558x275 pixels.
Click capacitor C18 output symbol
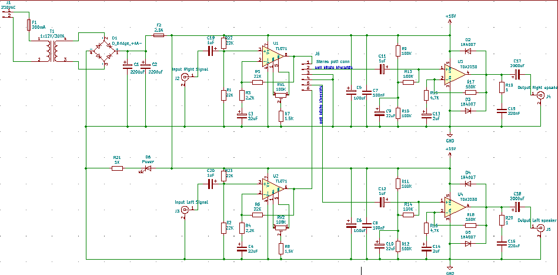coord(517,207)
